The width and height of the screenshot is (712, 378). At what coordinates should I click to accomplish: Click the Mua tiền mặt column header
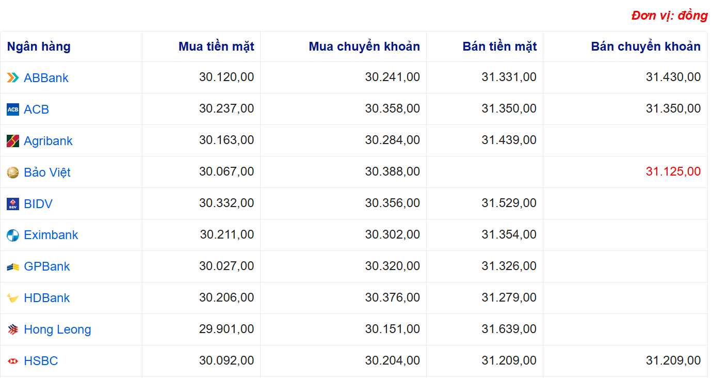[x=216, y=46]
